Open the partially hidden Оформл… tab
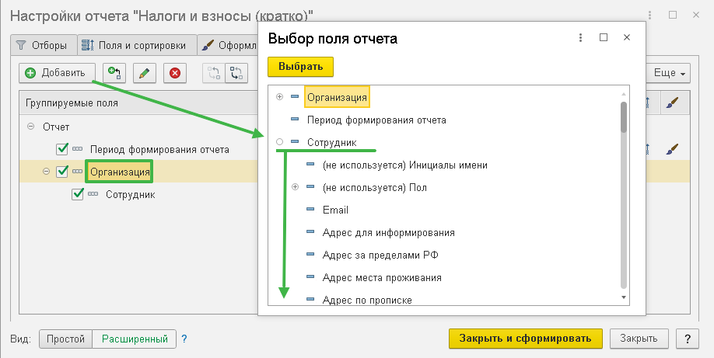Screen dimensions: 714x358 click(229, 46)
